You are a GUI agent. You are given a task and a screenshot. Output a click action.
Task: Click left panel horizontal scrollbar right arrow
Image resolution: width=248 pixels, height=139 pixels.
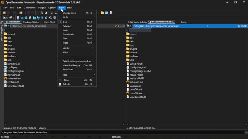click(x=124, y=124)
